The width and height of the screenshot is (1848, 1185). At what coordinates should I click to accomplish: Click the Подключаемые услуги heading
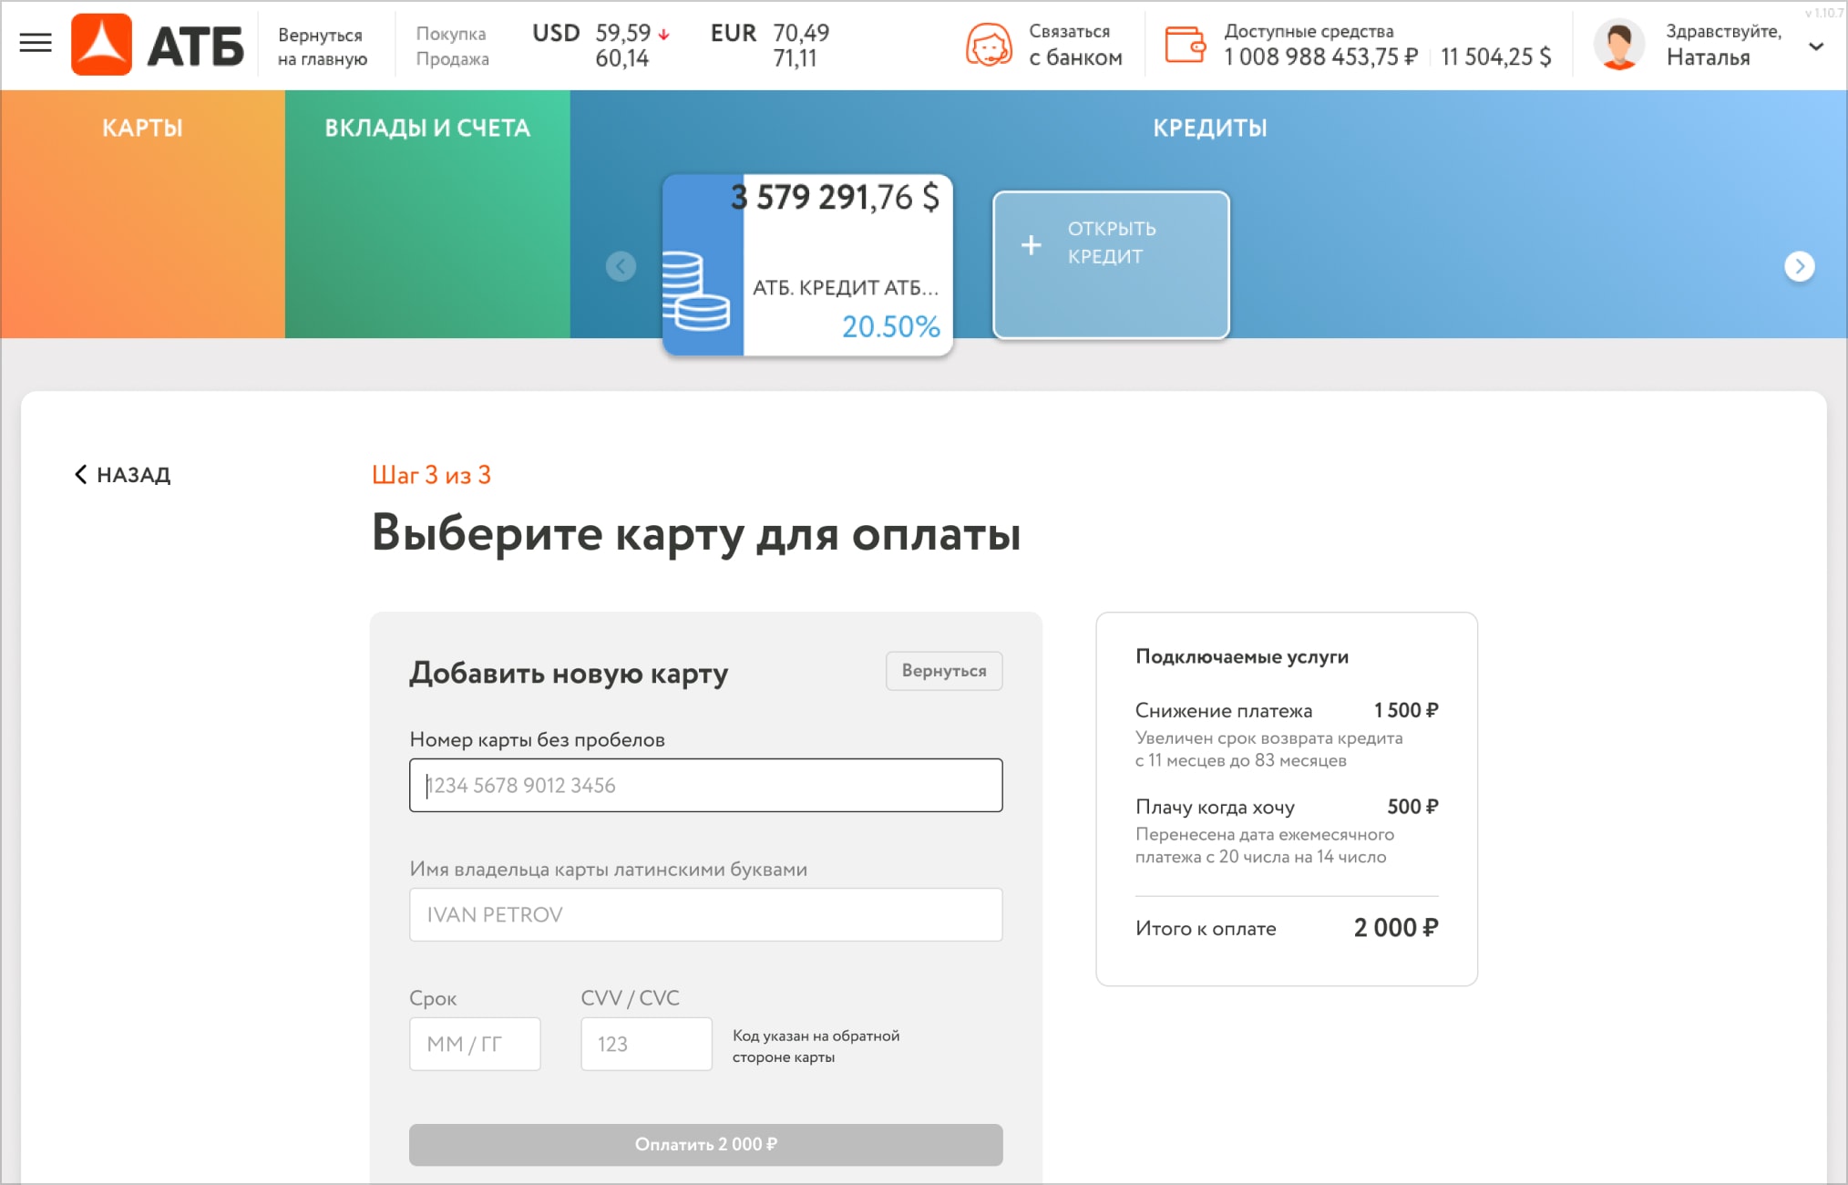[x=1242, y=656]
